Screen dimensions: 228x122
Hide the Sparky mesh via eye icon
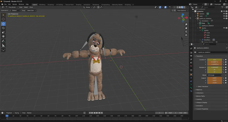click(x=224, y=28)
